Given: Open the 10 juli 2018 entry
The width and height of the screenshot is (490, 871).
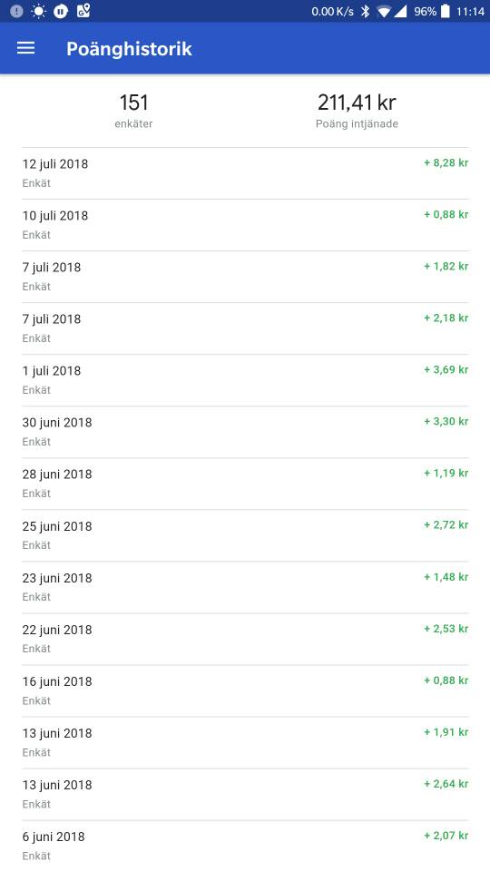Looking at the screenshot, I should pos(245,225).
